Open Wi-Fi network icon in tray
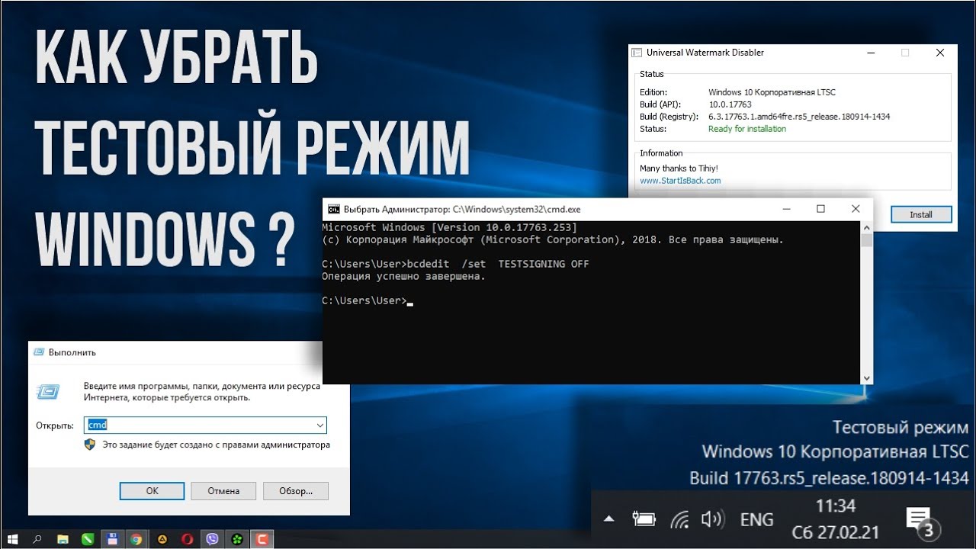 coord(679,520)
